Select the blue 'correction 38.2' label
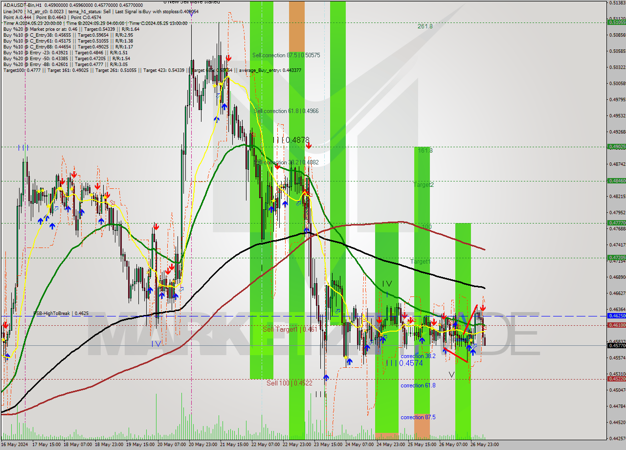Viewport: 626px width, 450px height. pos(418,356)
